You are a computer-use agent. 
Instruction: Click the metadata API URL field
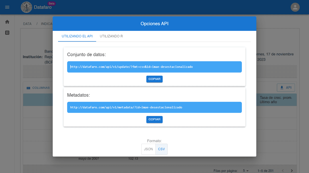click(154, 107)
